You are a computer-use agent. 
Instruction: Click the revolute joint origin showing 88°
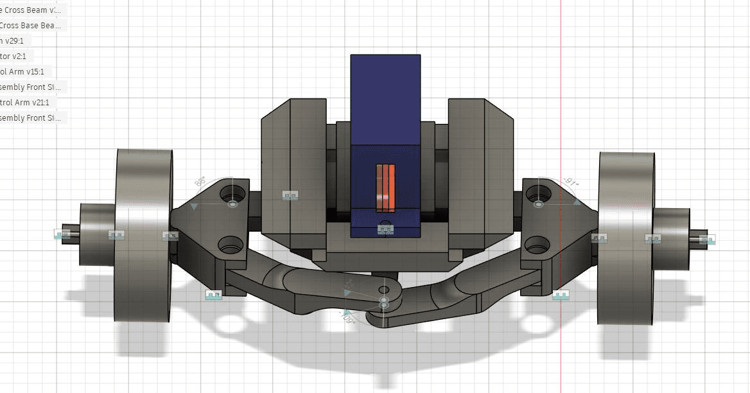pos(233,204)
